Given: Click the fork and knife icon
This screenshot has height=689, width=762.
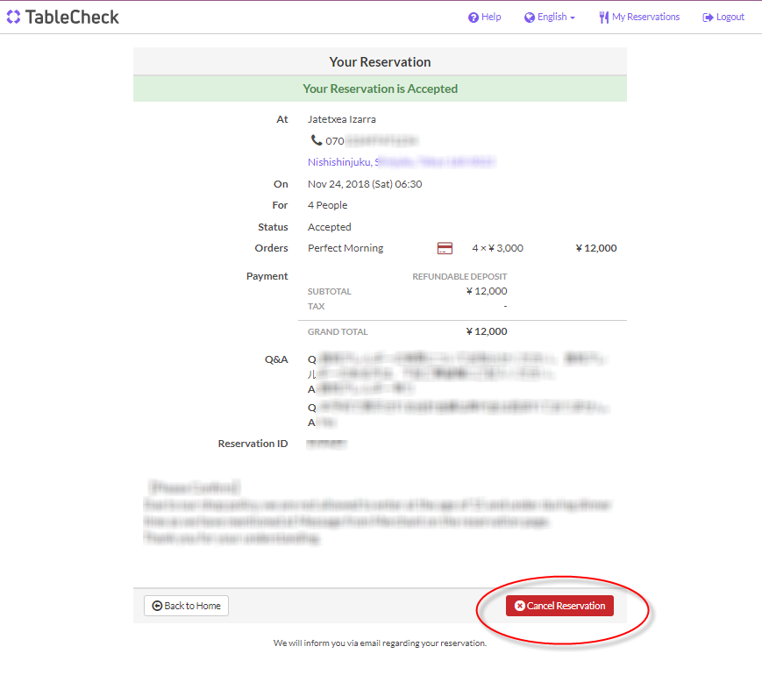Looking at the screenshot, I should click(x=603, y=18).
